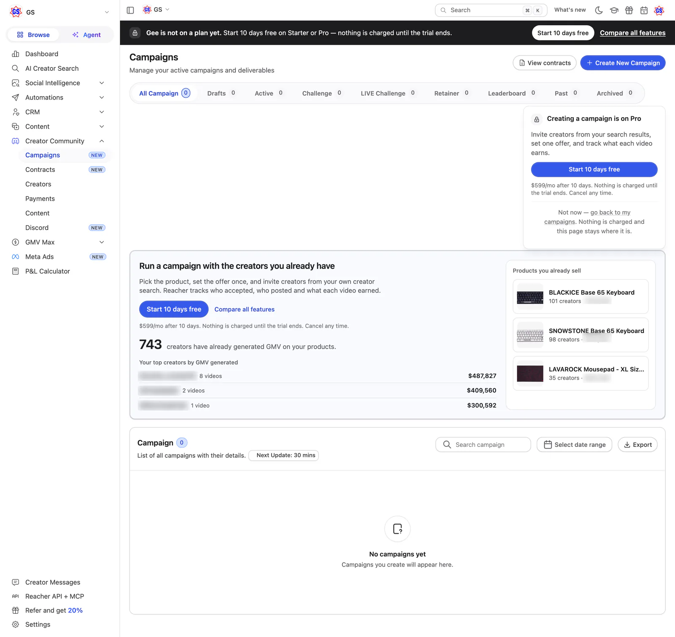Open GS workspace dropdown in sidebar

[59, 12]
